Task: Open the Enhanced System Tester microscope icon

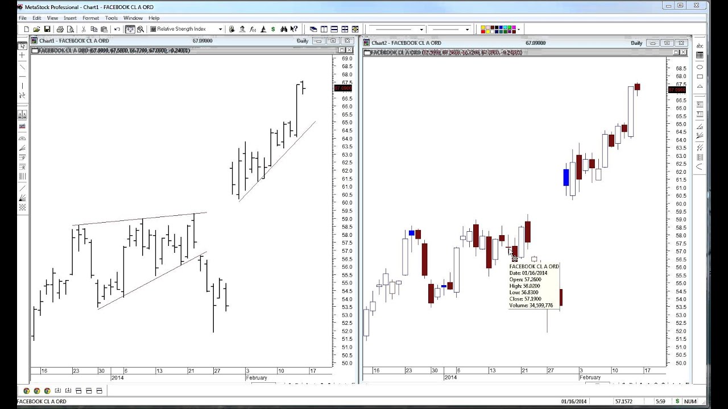Action: (263, 29)
